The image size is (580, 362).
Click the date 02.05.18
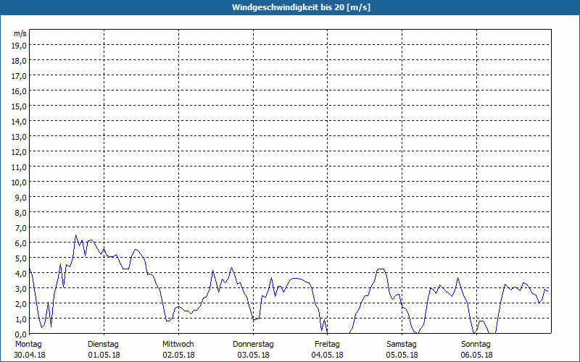pos(178,355)
